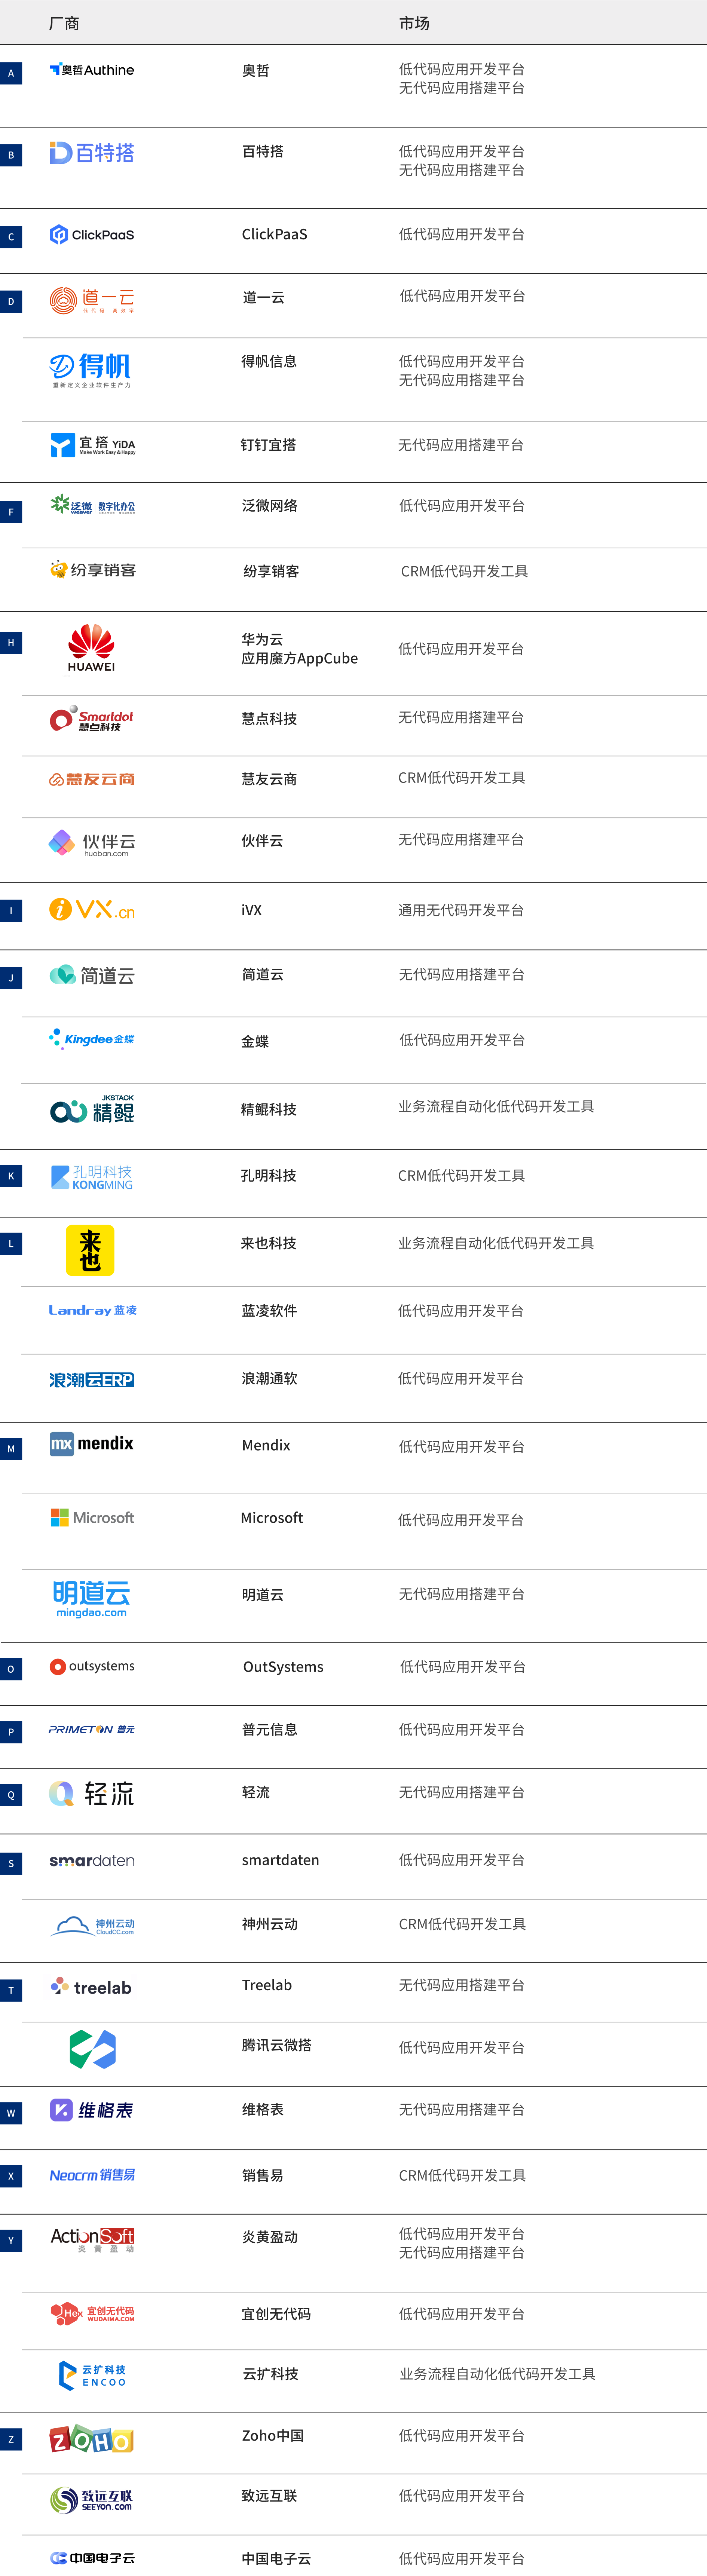Click 无代码应用搭建平台 in Treelab row
Screen dimensions: 707x2576
click(x=462, y=1985)
